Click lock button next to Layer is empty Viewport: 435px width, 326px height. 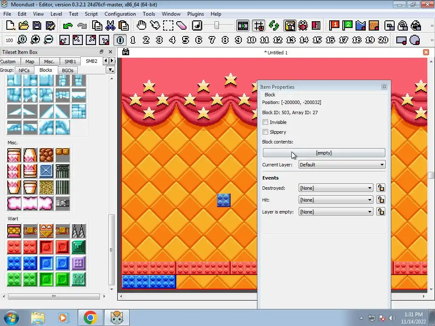pyautogui.click(x=381, y=212)
